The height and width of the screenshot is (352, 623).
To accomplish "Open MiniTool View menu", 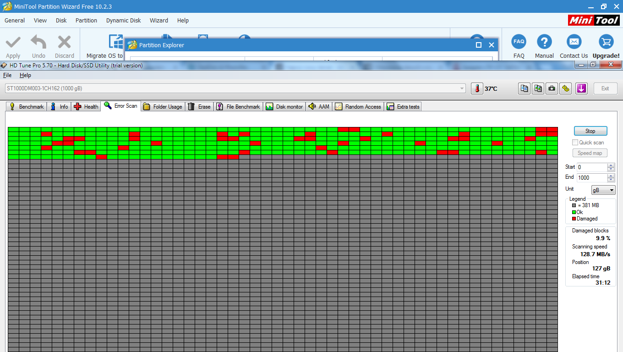I will pos(40,21).
